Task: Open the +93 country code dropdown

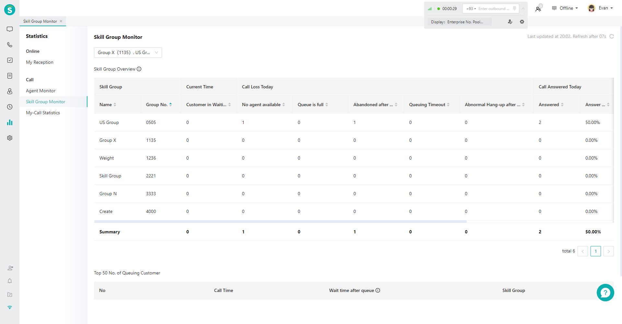Action: coord(471,8)
